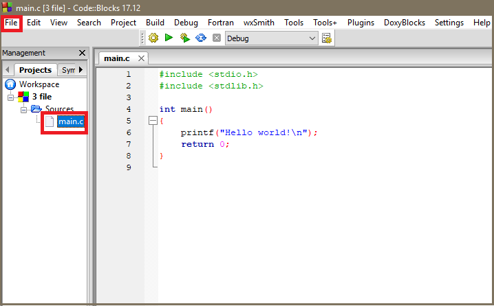Select the 3 file project label

coord(42,97)
